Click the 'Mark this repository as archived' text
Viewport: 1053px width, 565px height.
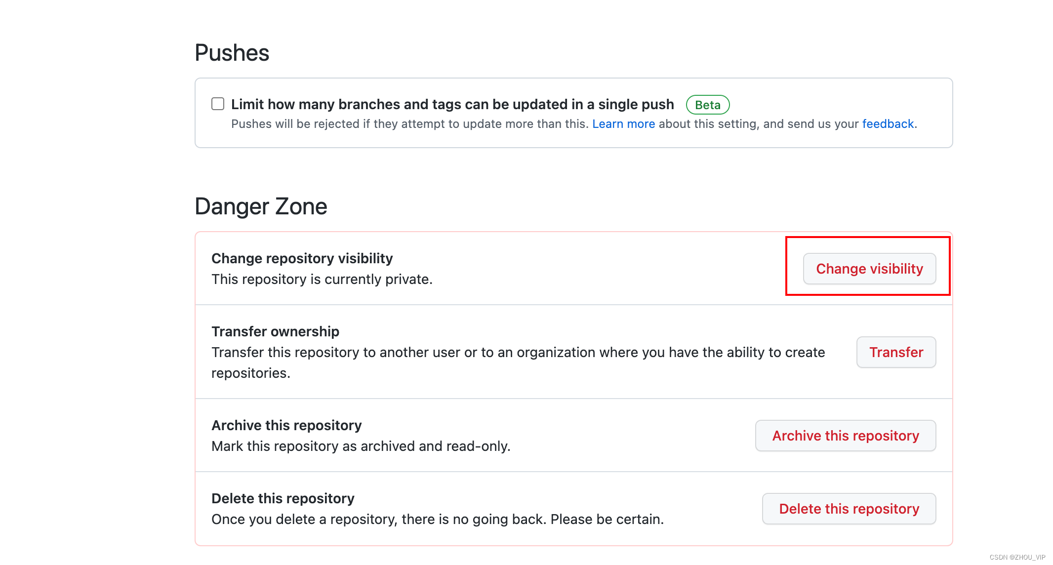click(x=361, y=446)
